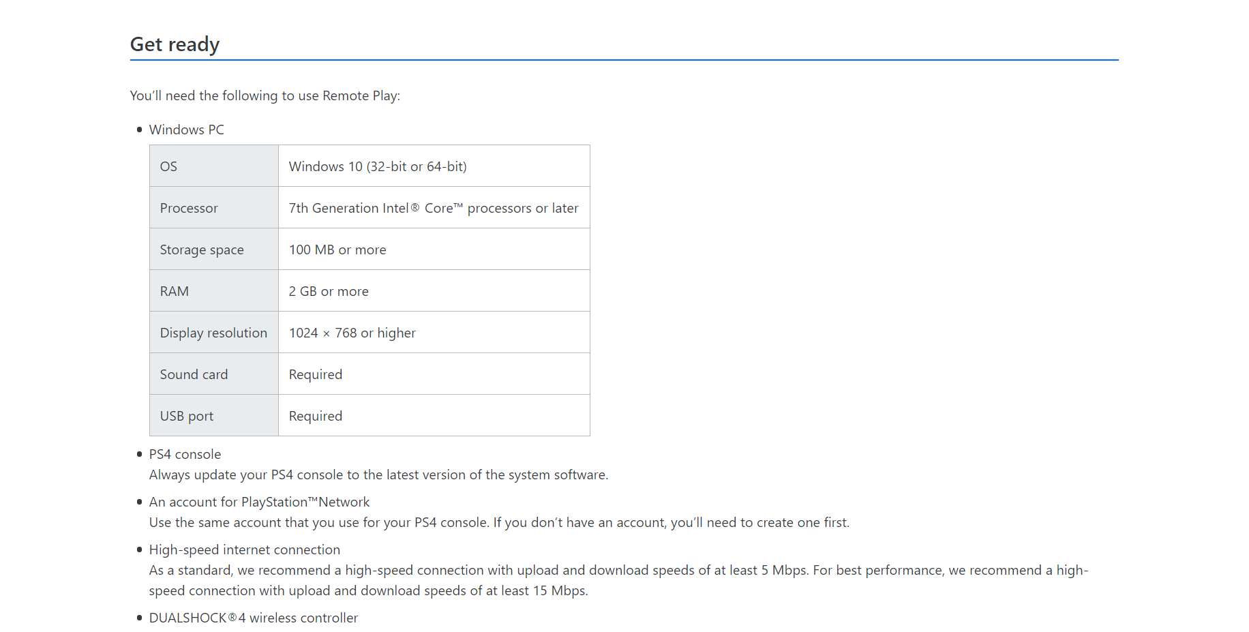1249x632 pixels.
Task: Click 'An account for PlayStation Network' bullet
Action: (259, 502)
